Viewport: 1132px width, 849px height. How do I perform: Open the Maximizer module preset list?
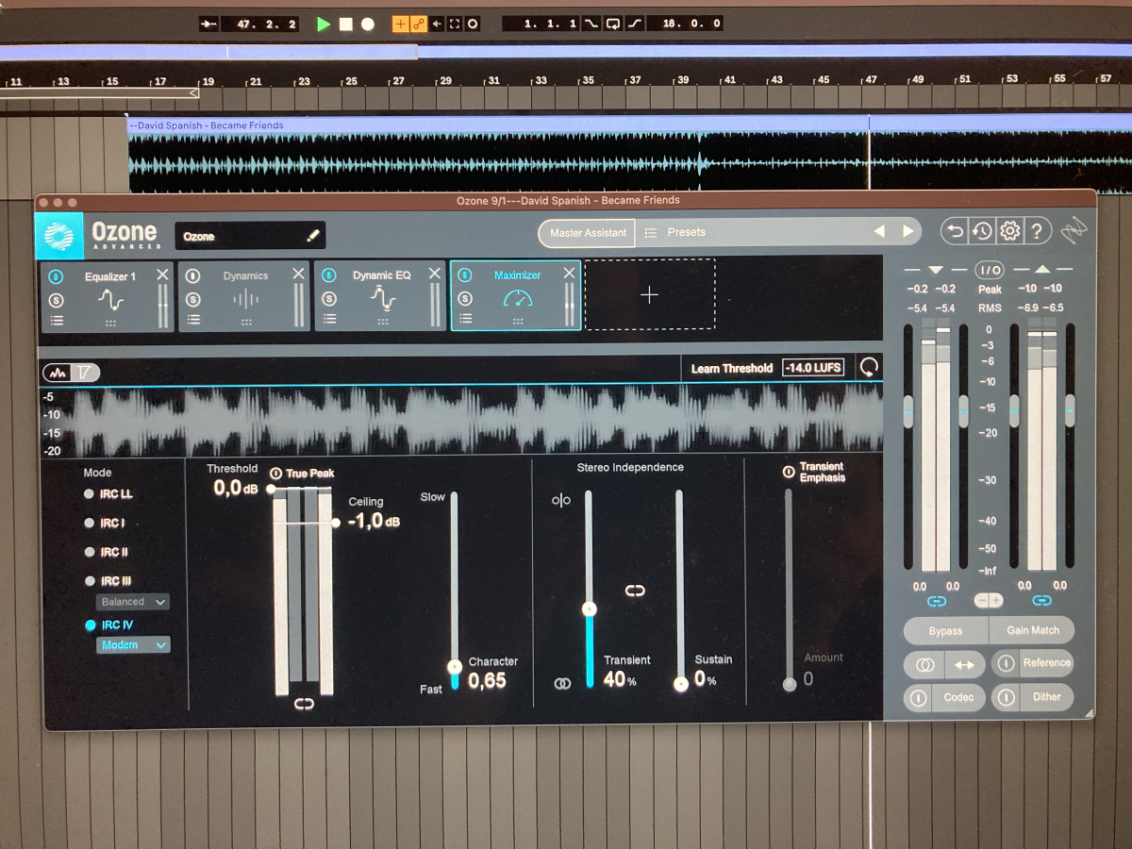point(464,320)
